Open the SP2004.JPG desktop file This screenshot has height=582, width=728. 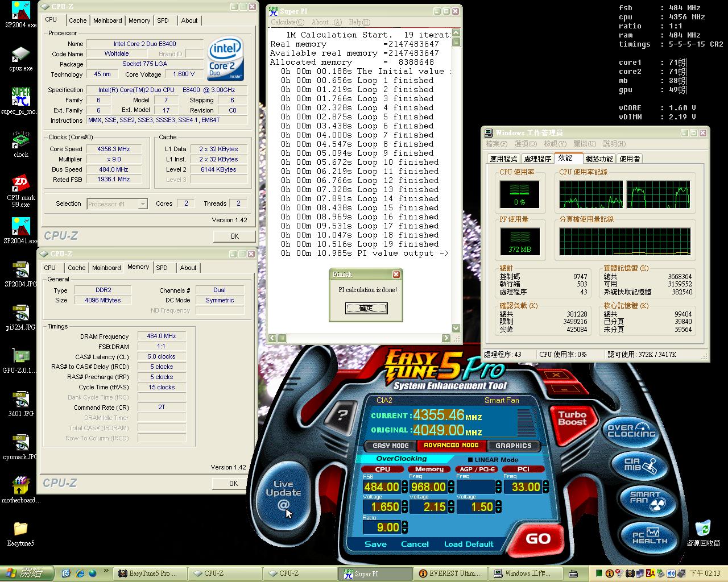(x=20, y=274)
